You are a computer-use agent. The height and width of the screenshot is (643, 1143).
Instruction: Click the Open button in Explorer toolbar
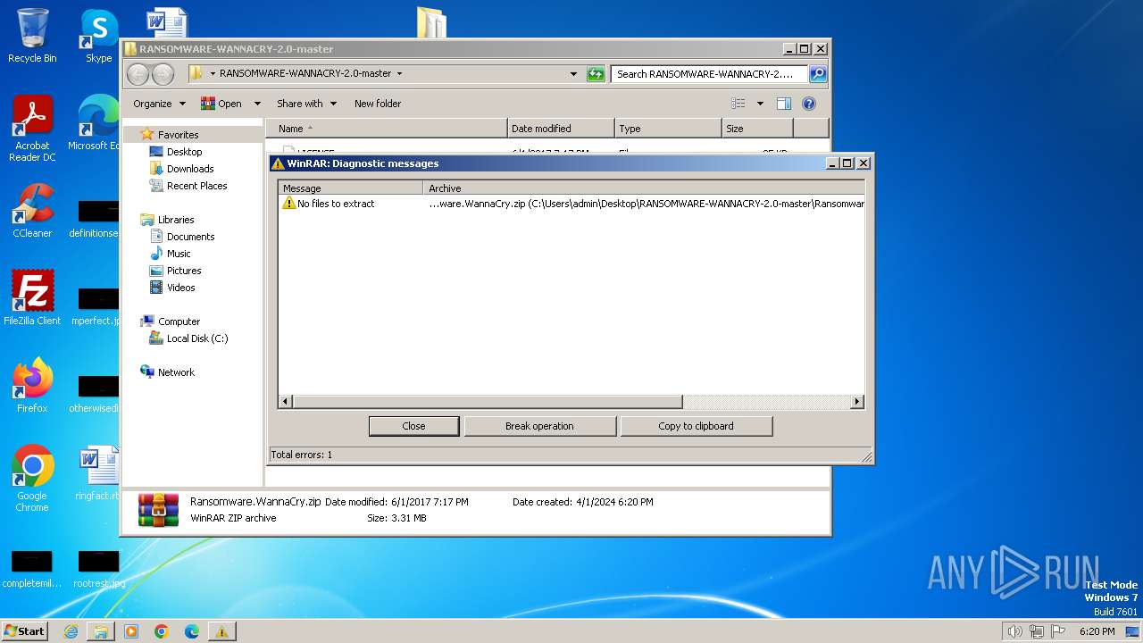[x=221, y=104]
